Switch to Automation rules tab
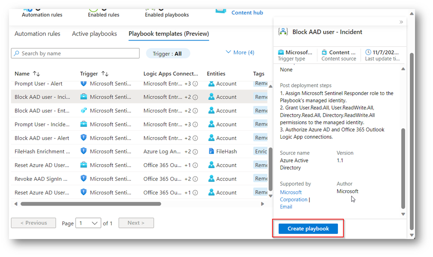The height and width of the screenshot is (257, 433). point(37,34)
